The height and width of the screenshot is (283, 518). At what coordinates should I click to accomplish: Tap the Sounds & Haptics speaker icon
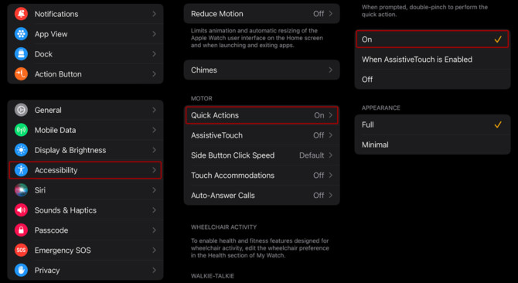coord(21,210)
